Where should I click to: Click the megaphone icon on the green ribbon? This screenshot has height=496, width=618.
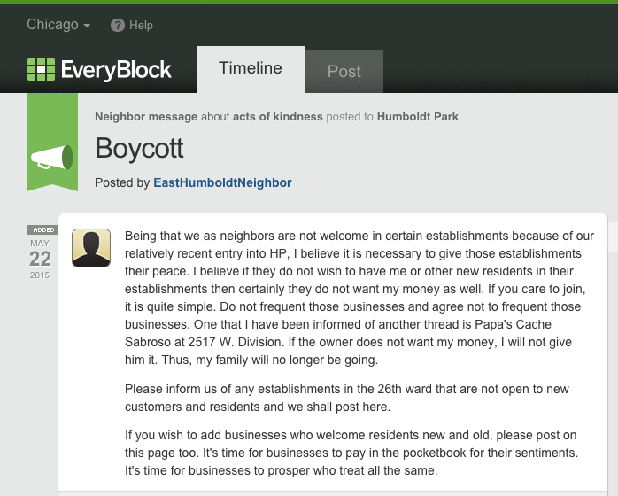click(53, 158)
